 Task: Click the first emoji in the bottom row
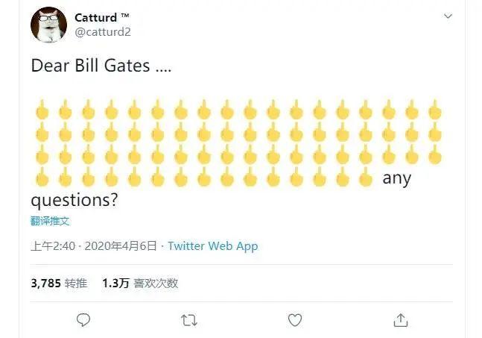click(x=42, y=178)
